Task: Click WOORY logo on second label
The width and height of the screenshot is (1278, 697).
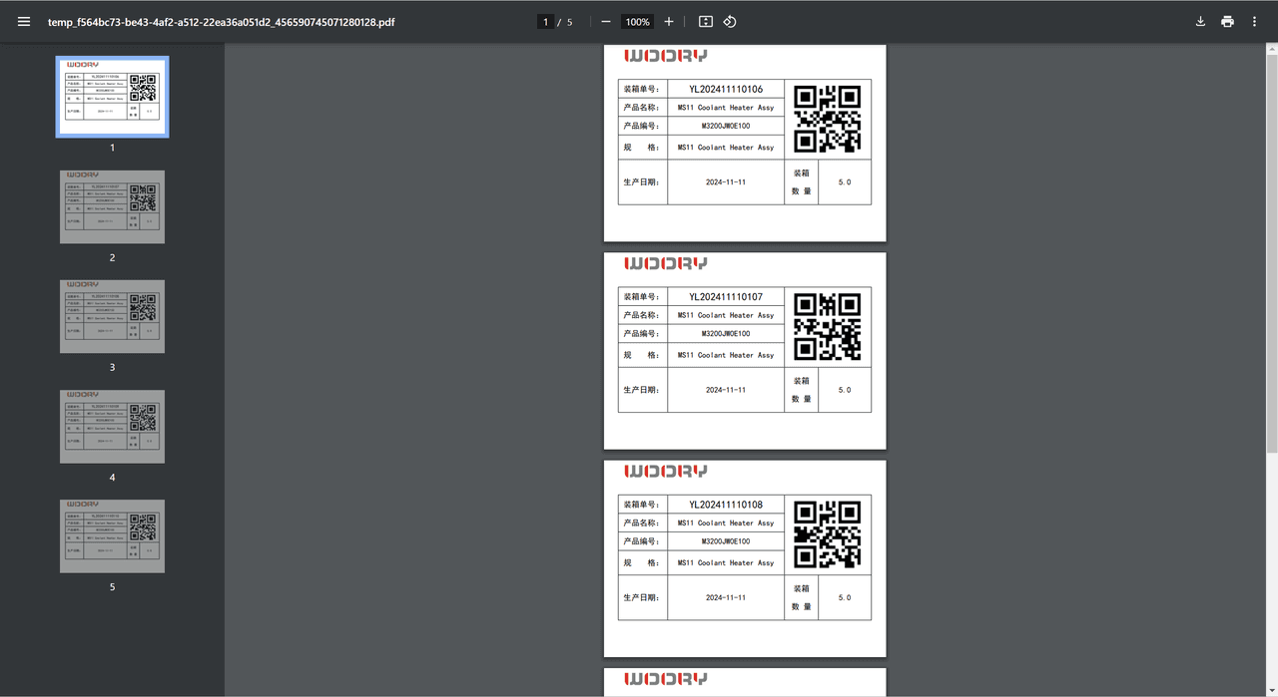Action: point(665,263)
